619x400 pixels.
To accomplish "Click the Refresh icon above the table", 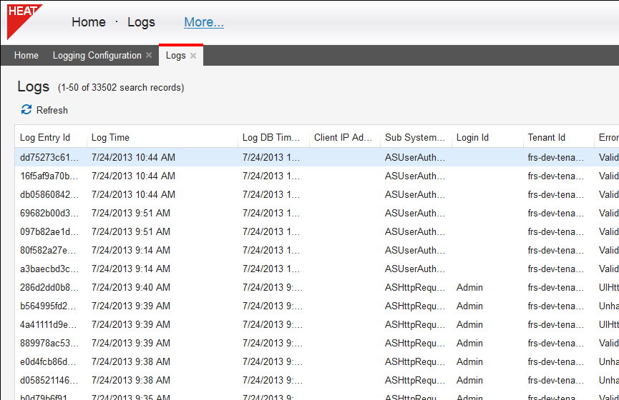I will [26, 110].
